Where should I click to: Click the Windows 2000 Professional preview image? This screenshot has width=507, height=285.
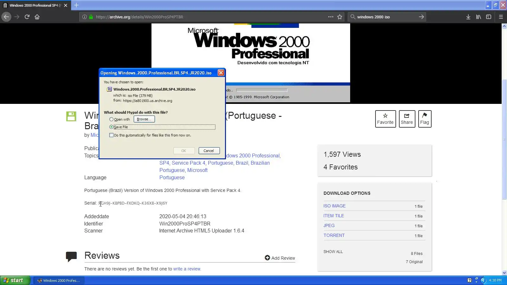pos(251,63)
